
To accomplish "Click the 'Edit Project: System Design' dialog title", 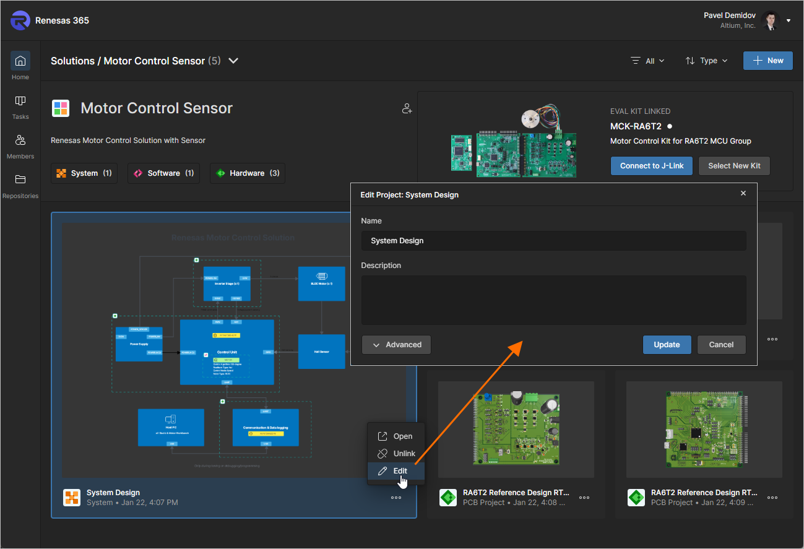I will 410,195.
